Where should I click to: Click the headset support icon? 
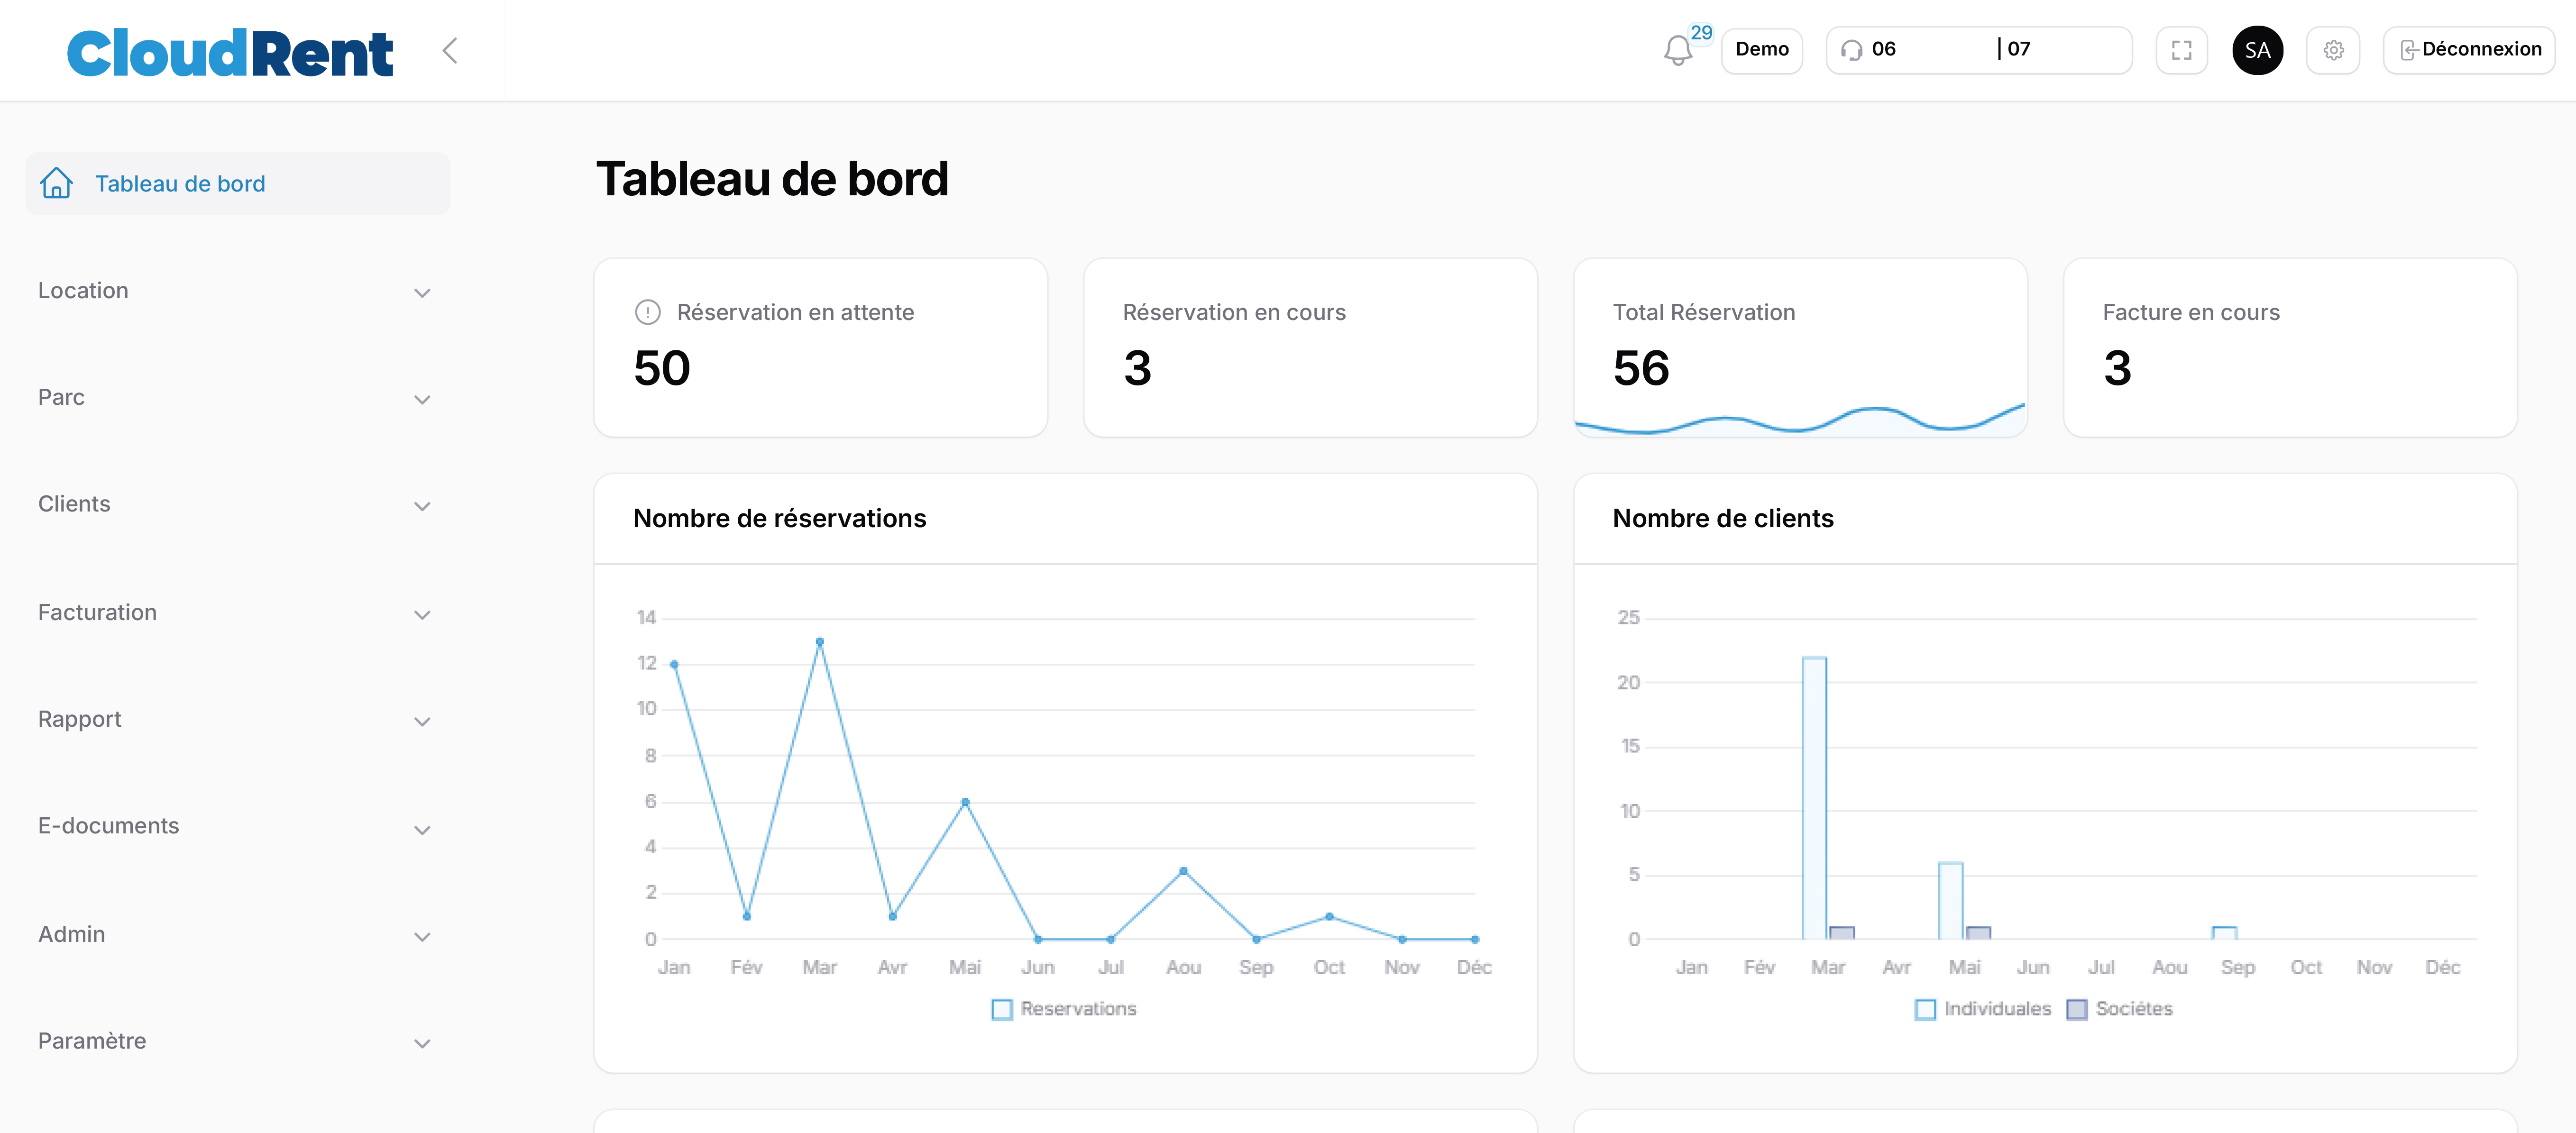1851,50
